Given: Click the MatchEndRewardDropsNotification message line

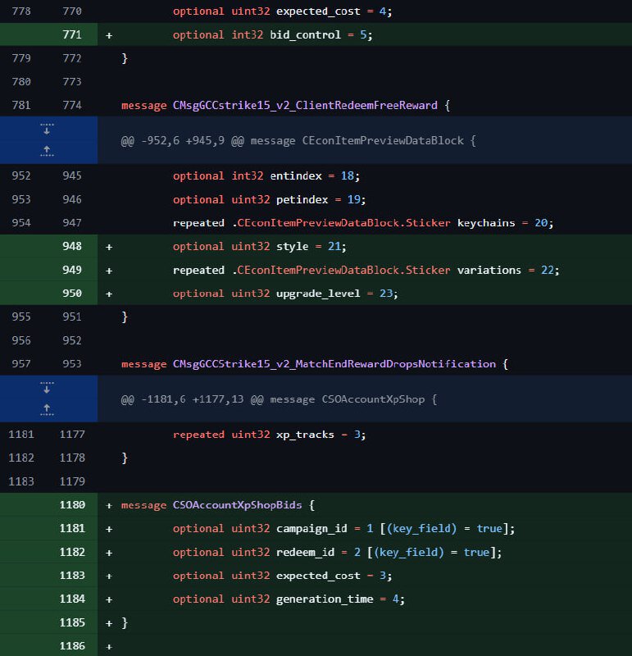Looking at the screenshot, I should tap(314, 364).
